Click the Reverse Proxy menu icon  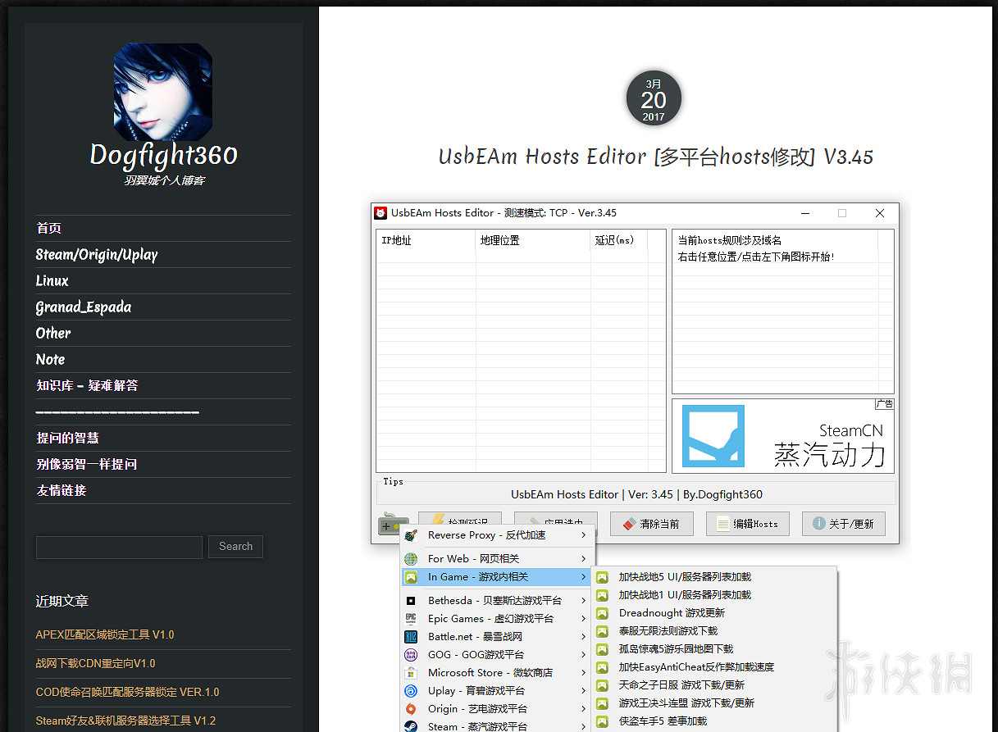[412, 535]
